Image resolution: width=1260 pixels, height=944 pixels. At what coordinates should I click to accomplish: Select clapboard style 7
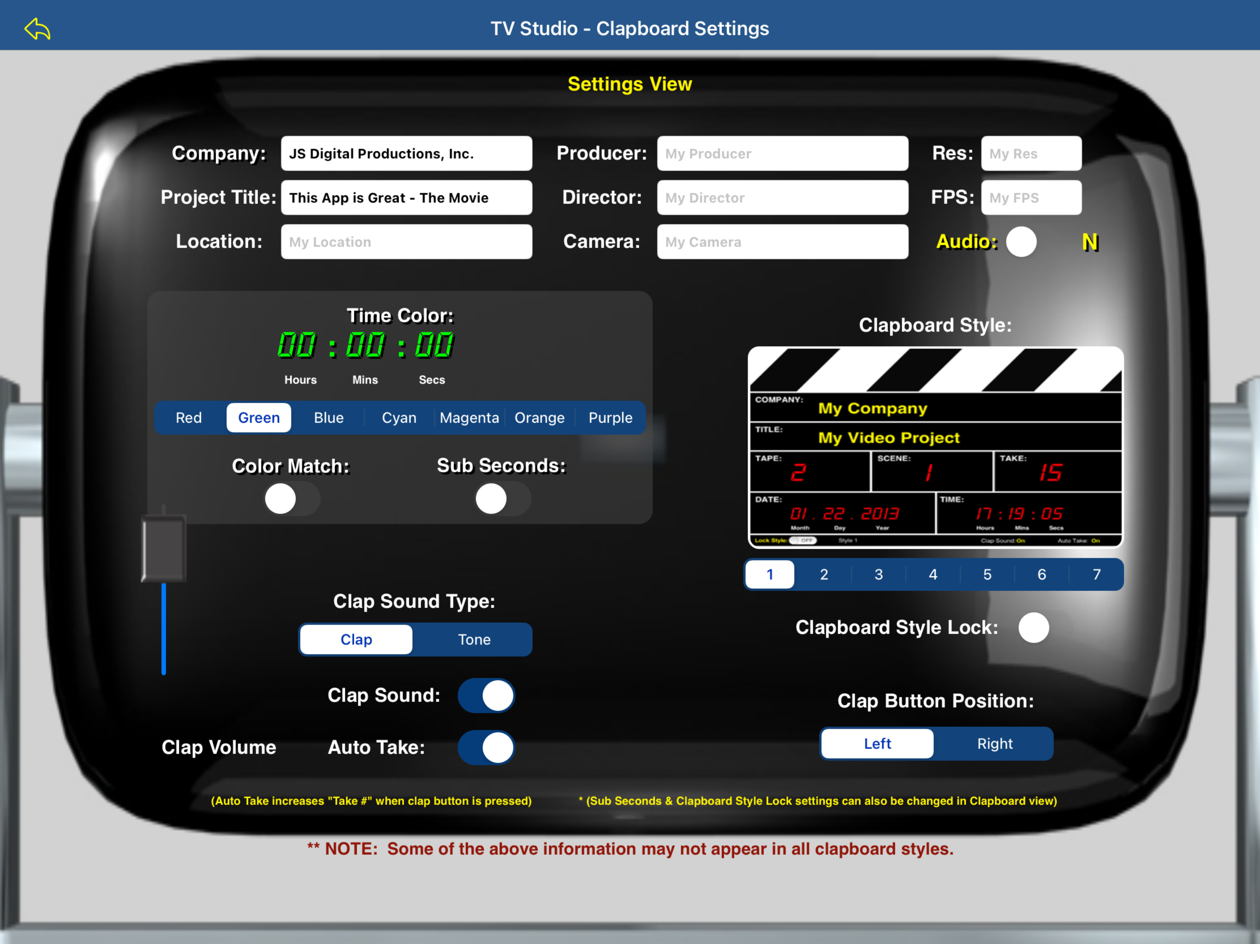[x=1096, y=574]
